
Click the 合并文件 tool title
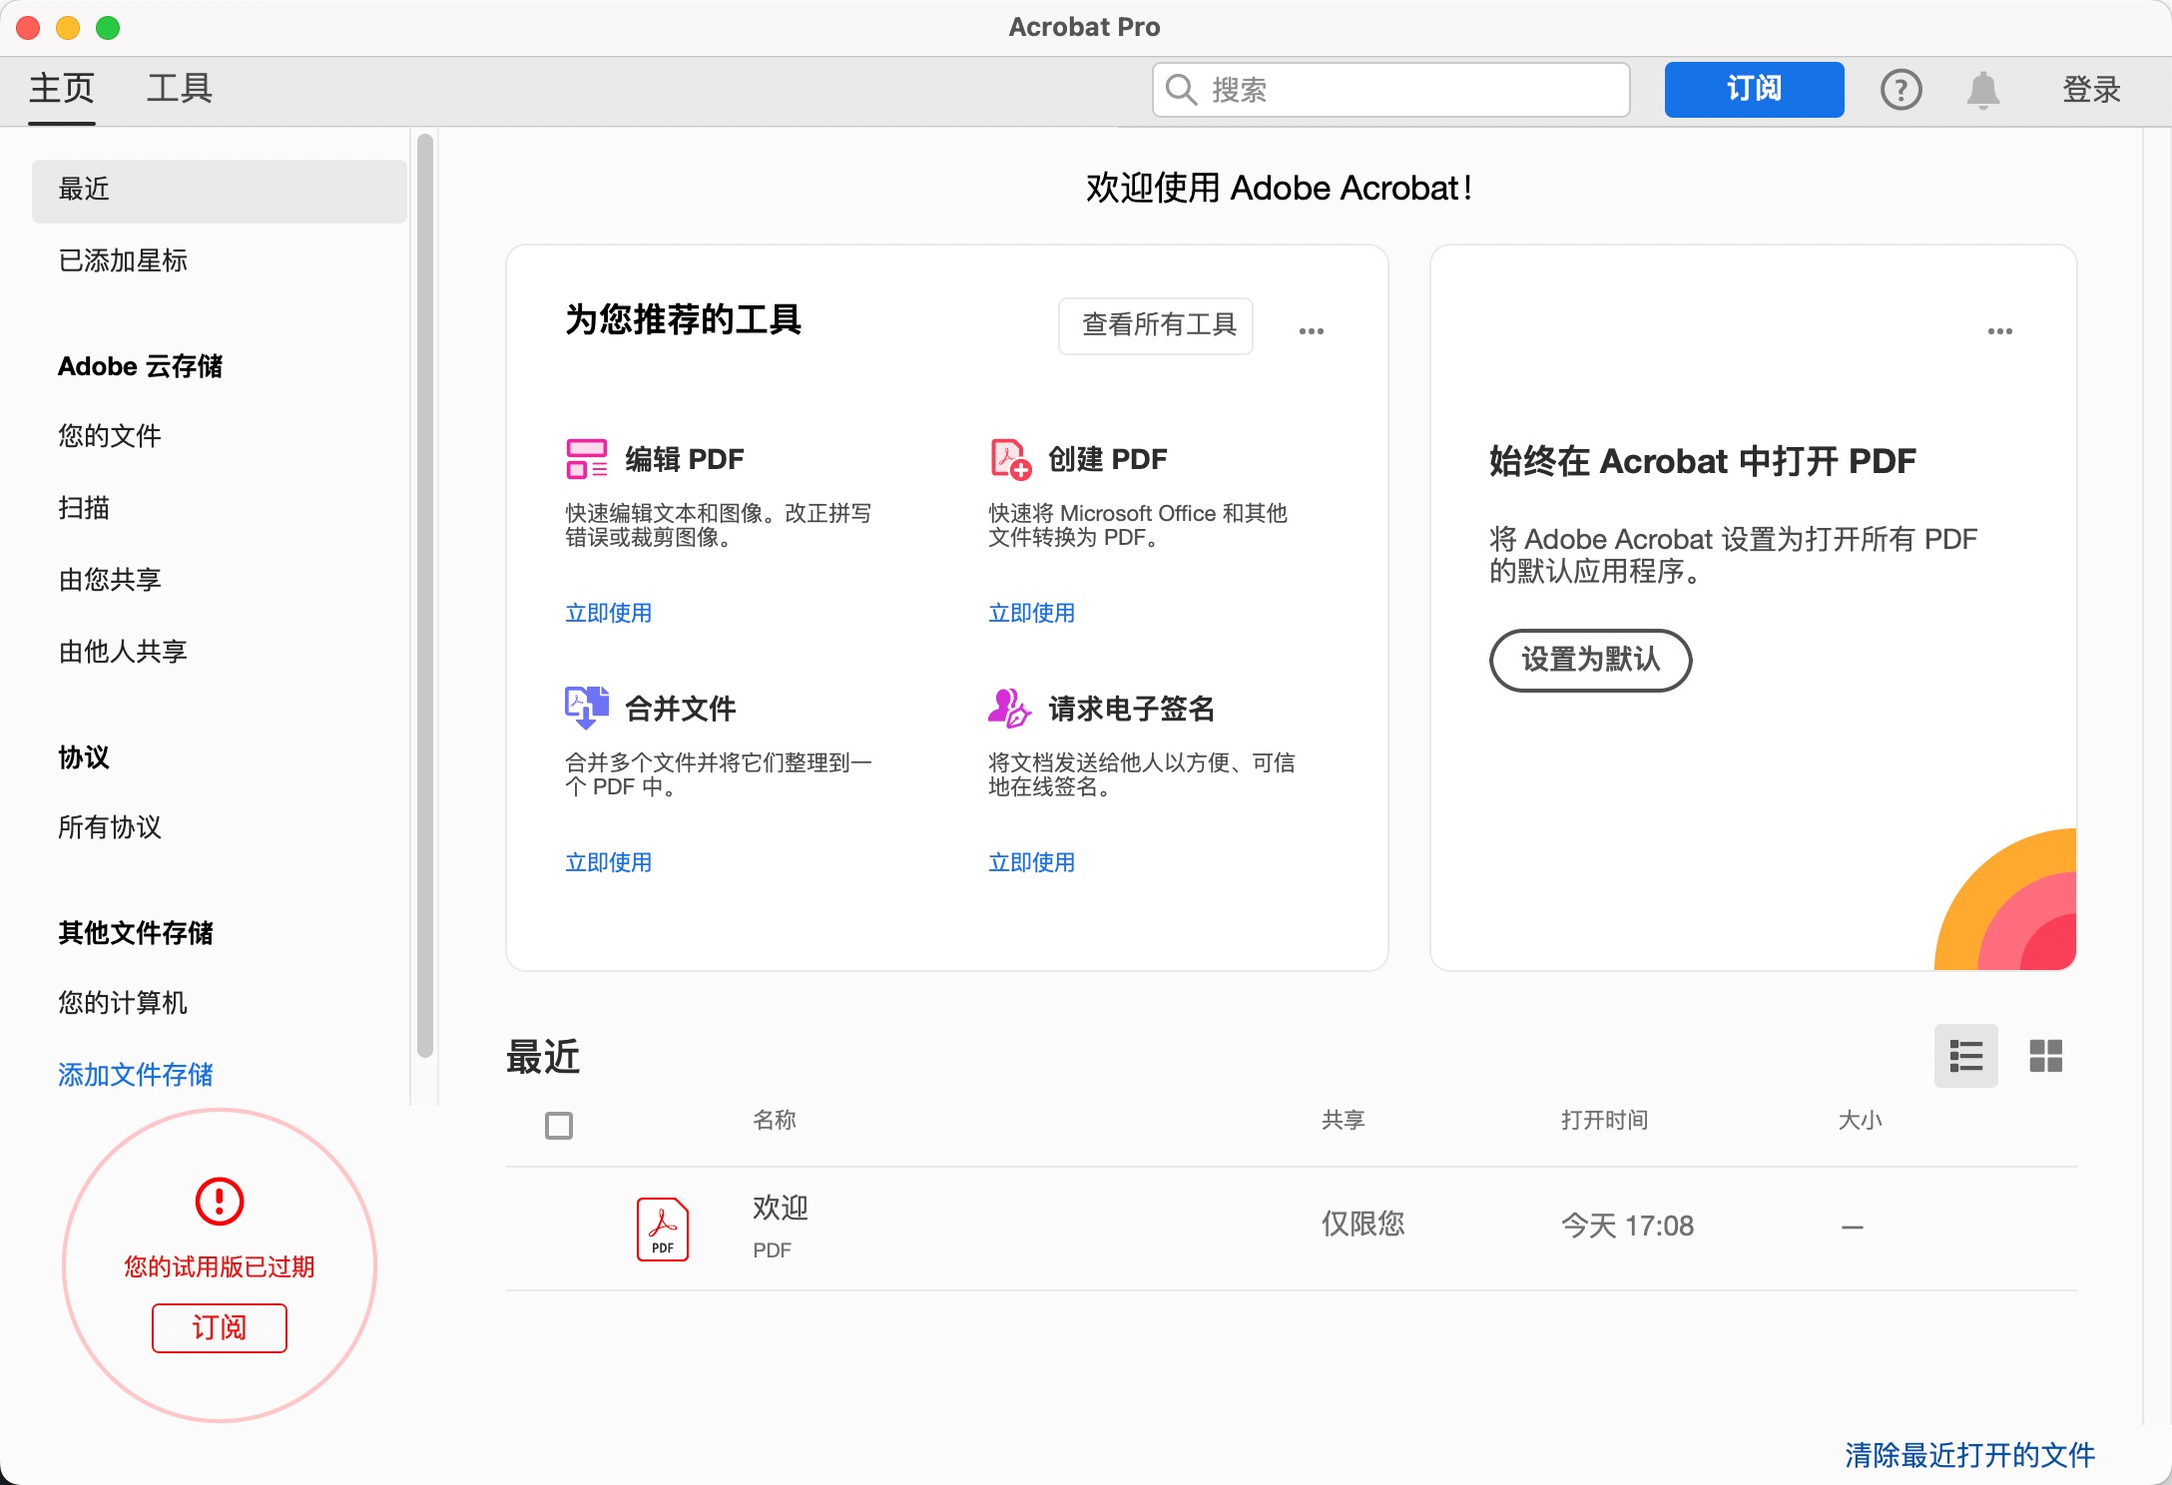click(x=681, y=709)
